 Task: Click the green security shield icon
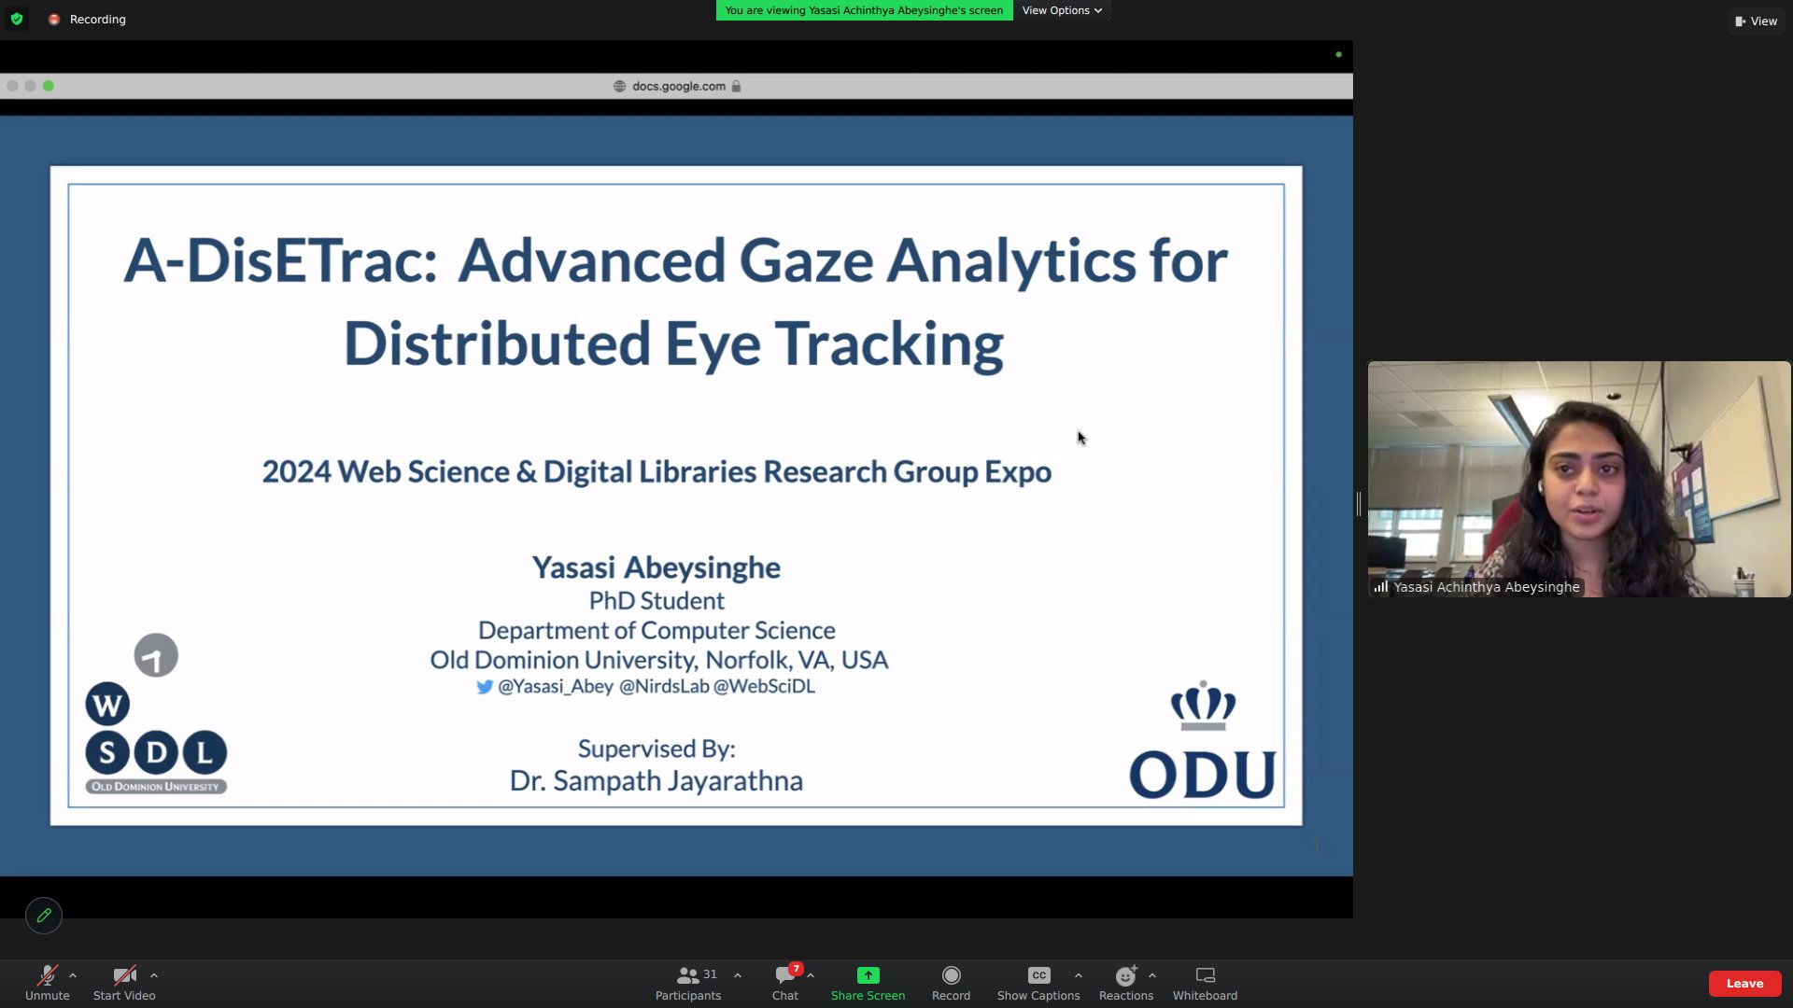pyautogui.click(x=17, y=19)
